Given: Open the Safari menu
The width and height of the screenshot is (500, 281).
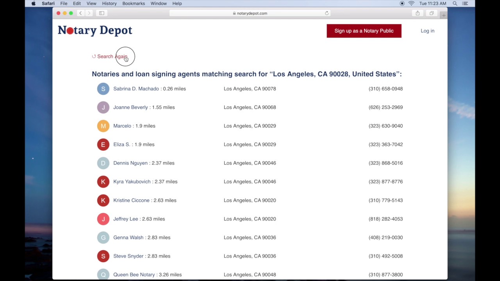Looking at the screenshot, I should coord(48,4).
